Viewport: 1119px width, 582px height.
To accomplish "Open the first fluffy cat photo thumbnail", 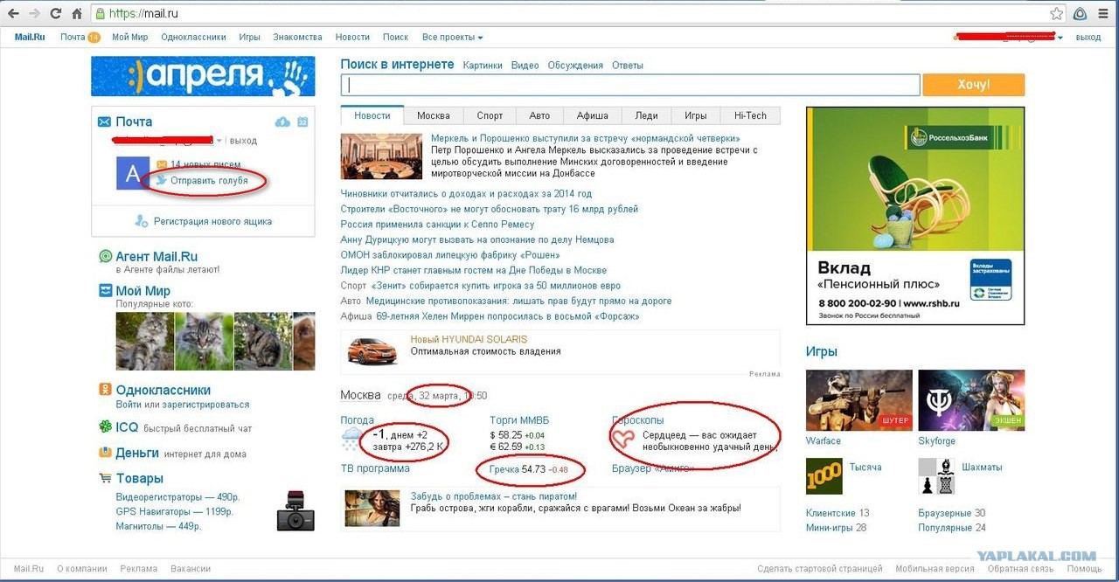I will pos(144,341).
